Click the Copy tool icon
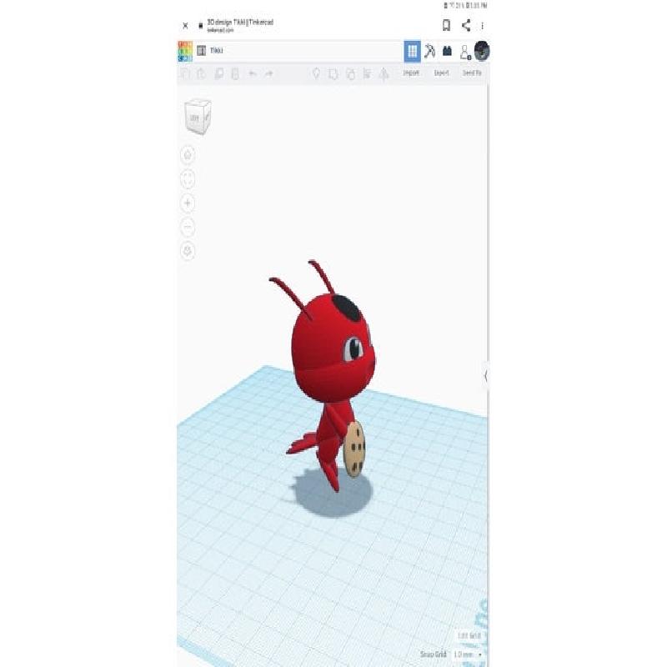Image resolution: width=667 pixels, height=667 pixels. click(x=184, y=73)
